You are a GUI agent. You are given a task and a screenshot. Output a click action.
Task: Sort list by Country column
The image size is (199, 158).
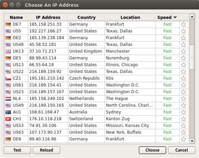click(86, 18)
